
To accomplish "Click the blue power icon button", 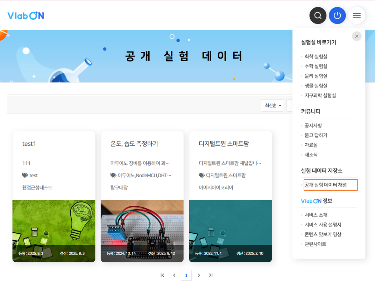I will (x=337, y=16).
